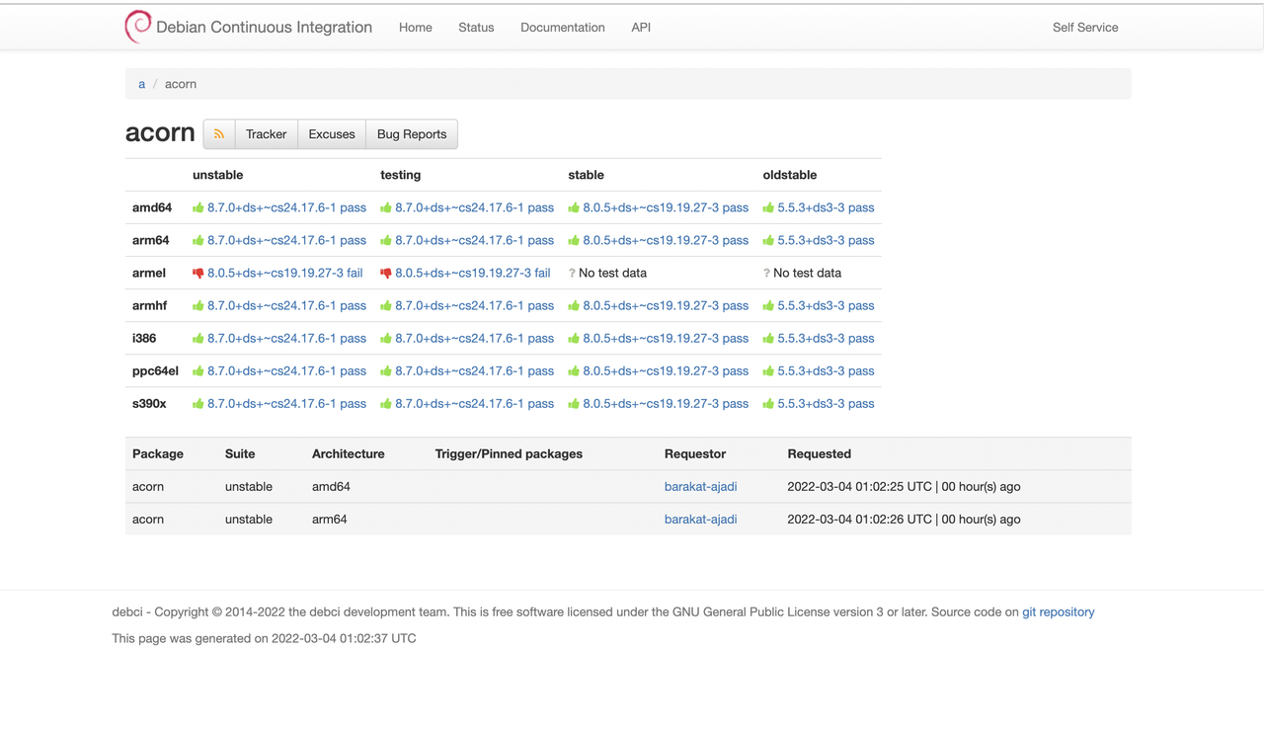Click thumbs-down icon in armel testing cell
The height and width of the screenshot is (729, 1264).
[x=386, y=274]
